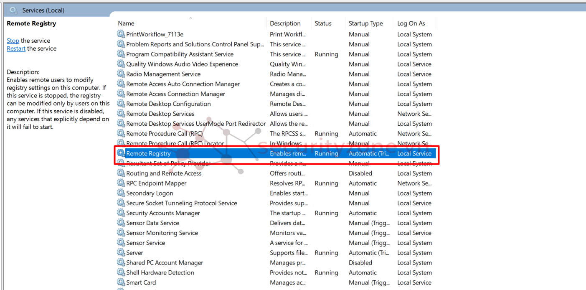Screen dimensions: 586x290
Task: Click the gear icon beside PrintWorkflow_7113e
Action: (x=121, y=34)
